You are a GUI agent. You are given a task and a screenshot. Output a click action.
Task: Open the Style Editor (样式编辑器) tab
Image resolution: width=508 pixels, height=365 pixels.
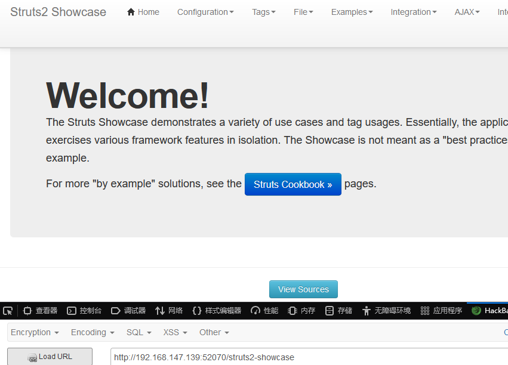(x=217, y=311)
